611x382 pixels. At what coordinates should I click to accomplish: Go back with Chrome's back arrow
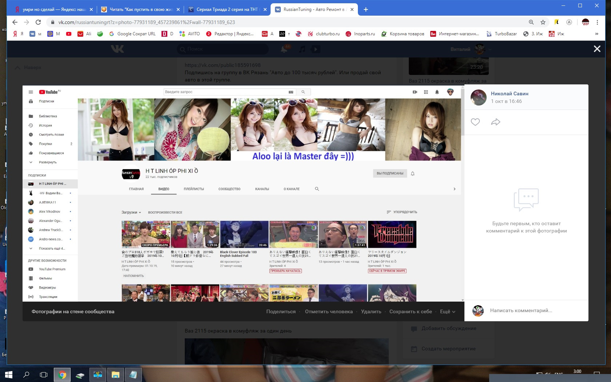(15, 22)
